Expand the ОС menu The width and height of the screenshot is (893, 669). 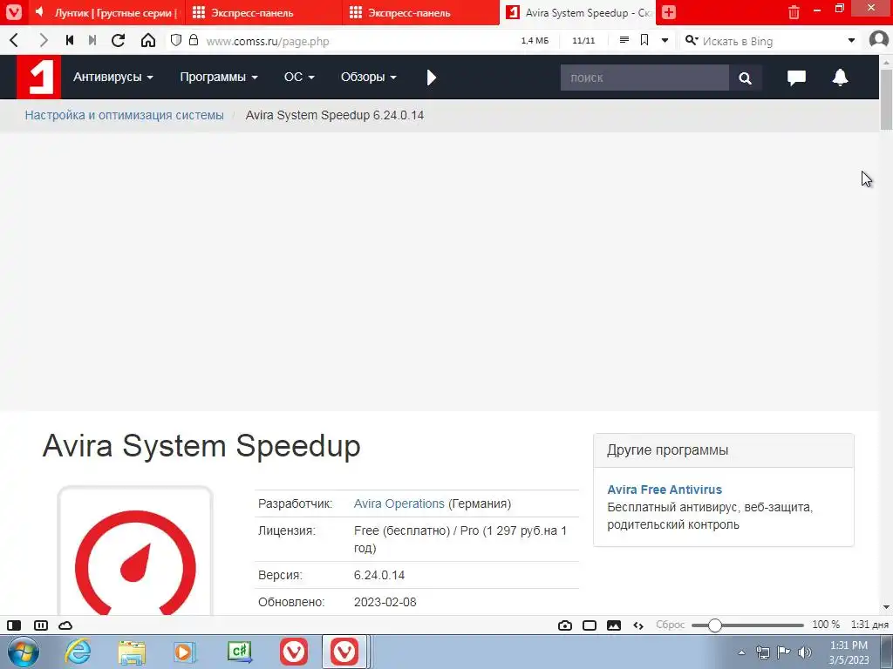pyautogui.click(x=299, y=77)
